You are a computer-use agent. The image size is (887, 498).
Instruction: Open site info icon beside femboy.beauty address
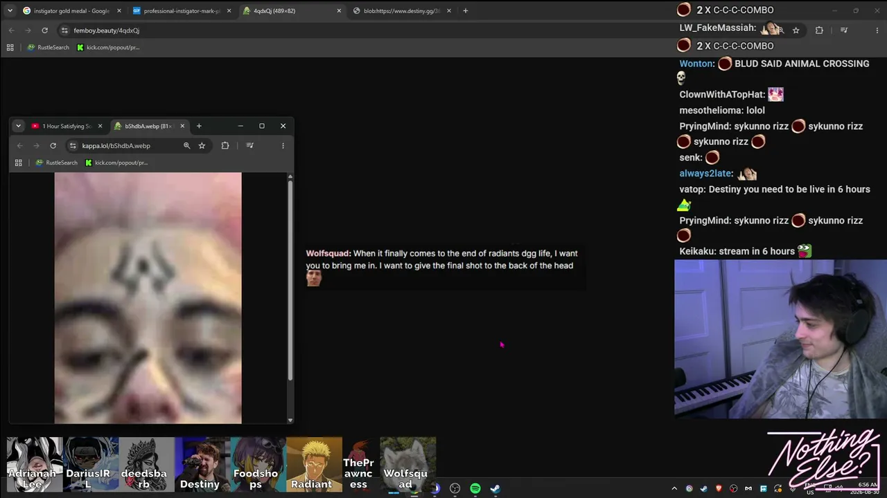click(x=64, y=30)
